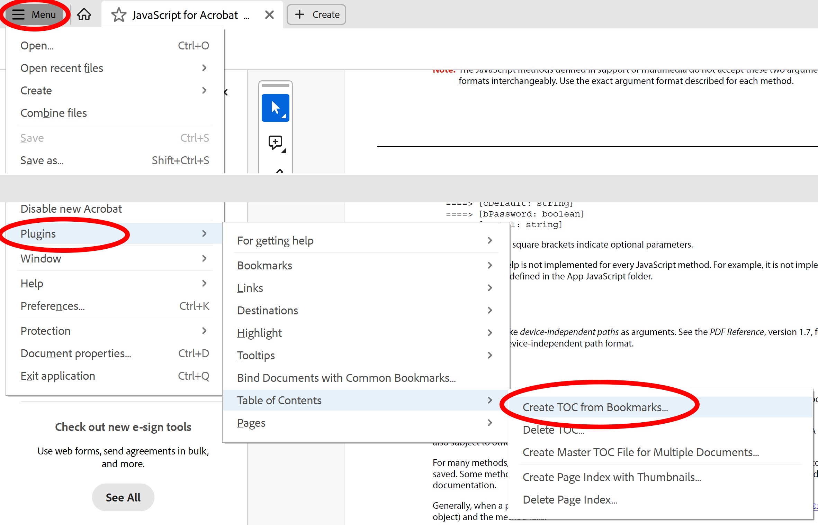Viewport: 818px width, 525px height.
Task: Choose Create Master TOC File for Multiple Documents...
Action: pyautogui.click(x=660, y=452)
